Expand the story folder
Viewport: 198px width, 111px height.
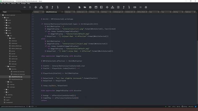(6, 82)
